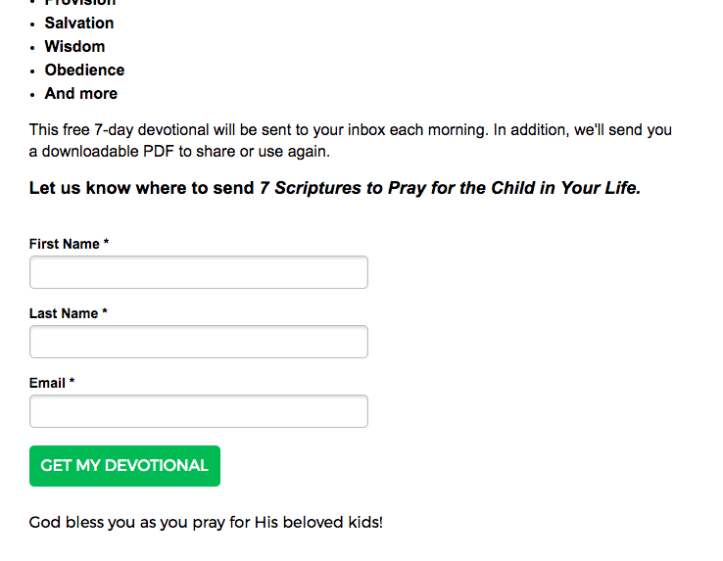
Task: Click the "Obedience" bullet item
Action: point(84,70)
